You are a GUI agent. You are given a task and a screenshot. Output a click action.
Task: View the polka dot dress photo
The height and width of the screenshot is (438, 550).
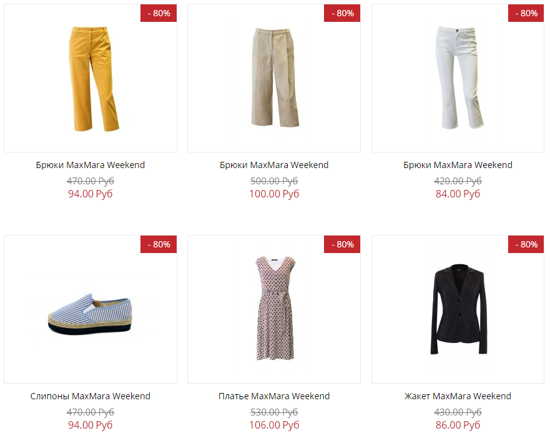tap(274, 307)
